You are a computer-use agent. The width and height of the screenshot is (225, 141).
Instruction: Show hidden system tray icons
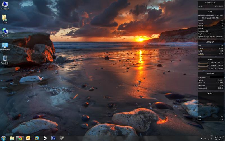click(x=202, y=138)
